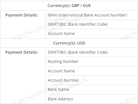This screenshot has width=138, height=104.
Task: Click the Currency(s): USD header
Action: tap(69, 43)
